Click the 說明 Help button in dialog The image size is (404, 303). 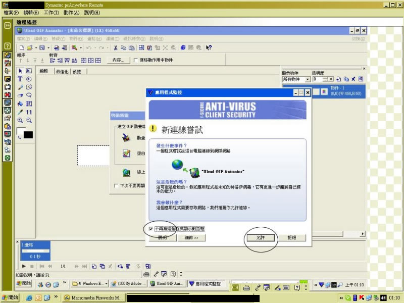click(163, 237)
